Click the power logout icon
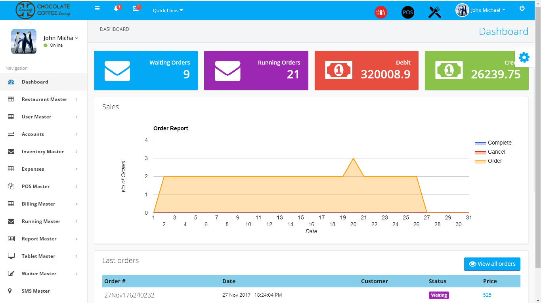541x303 pixels. [x=522, y=8]
